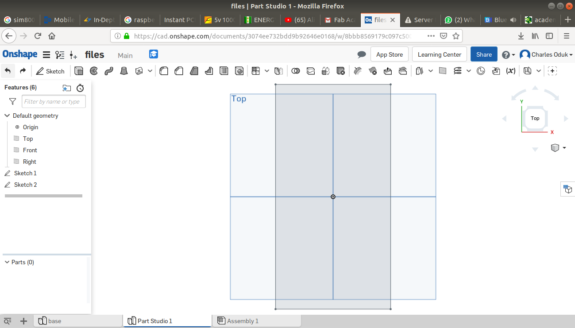575x328 pixels.
Task: Select the Loft tool
Action: [x=124, y=71]
